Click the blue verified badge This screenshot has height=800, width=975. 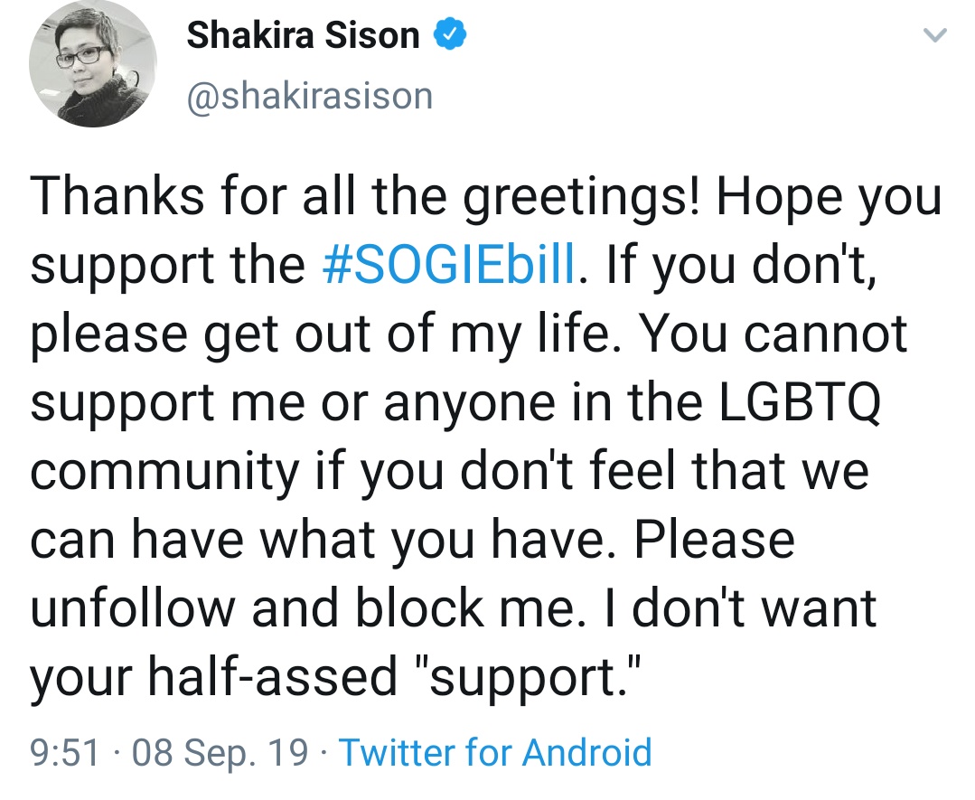(x=451, y=37)
